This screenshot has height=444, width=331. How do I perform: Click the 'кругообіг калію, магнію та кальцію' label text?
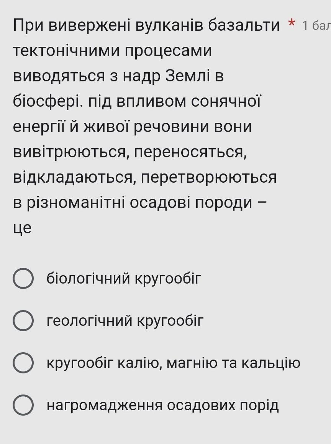click(173, 363)
